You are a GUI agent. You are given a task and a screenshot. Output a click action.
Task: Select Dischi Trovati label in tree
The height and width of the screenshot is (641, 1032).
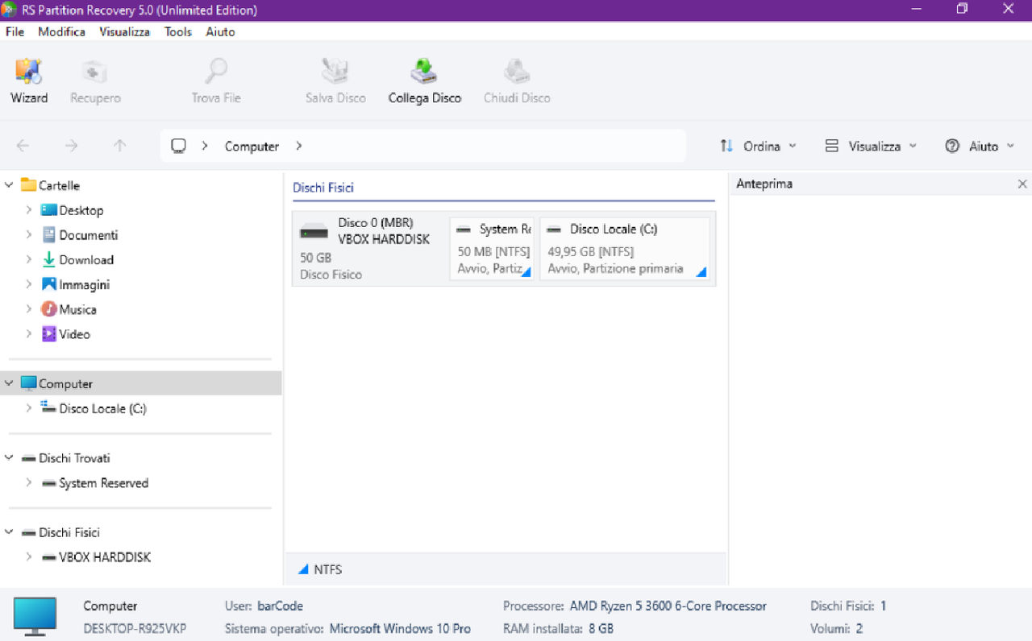pos(74,457)
